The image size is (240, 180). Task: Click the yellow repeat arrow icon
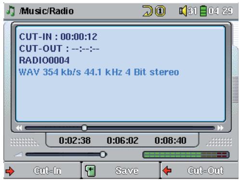[147, 11]
